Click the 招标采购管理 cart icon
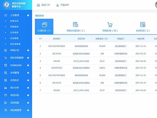The height and width of the screenshot is (118, 157). coord(6,58)
